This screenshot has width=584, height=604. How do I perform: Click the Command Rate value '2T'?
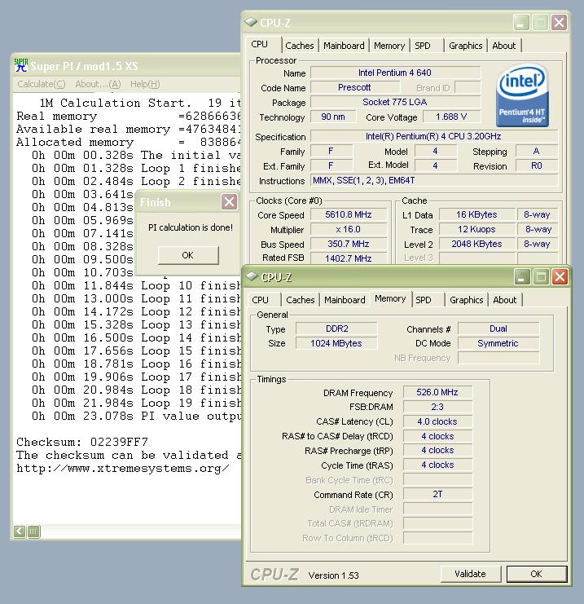[437, 494]
